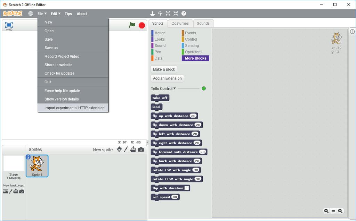Click the red stop sign
Screen dimensions: 356x221
point(142,25)
